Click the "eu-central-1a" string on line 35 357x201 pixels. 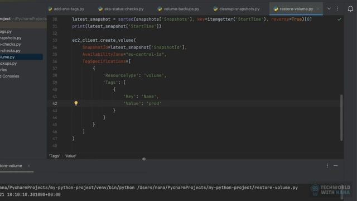(145, 54)
